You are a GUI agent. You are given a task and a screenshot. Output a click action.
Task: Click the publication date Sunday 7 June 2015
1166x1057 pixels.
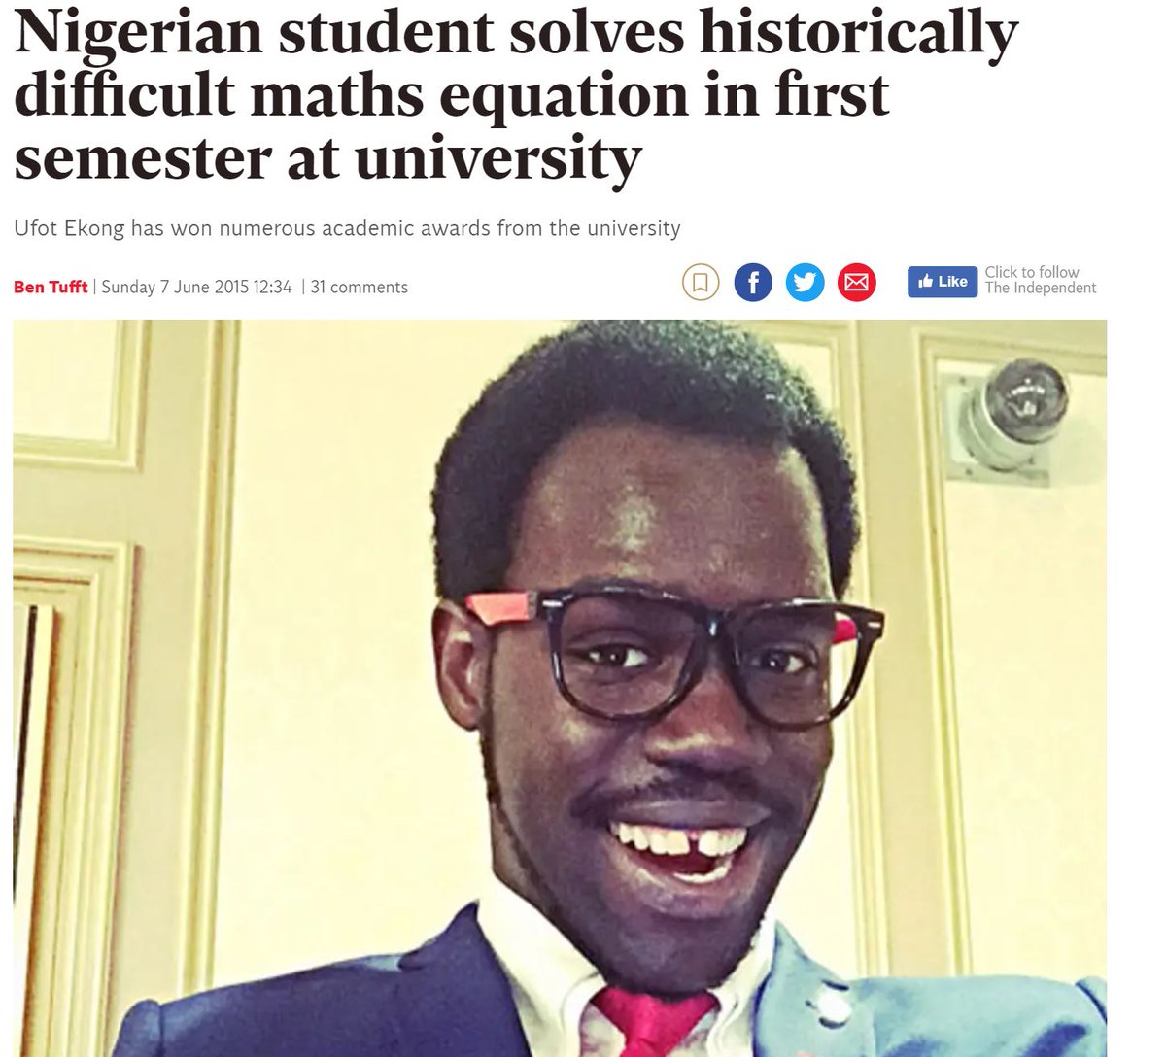coord(175,287)
